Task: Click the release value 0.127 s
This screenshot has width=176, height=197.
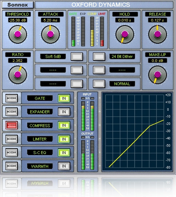Action: pos(157,20)
